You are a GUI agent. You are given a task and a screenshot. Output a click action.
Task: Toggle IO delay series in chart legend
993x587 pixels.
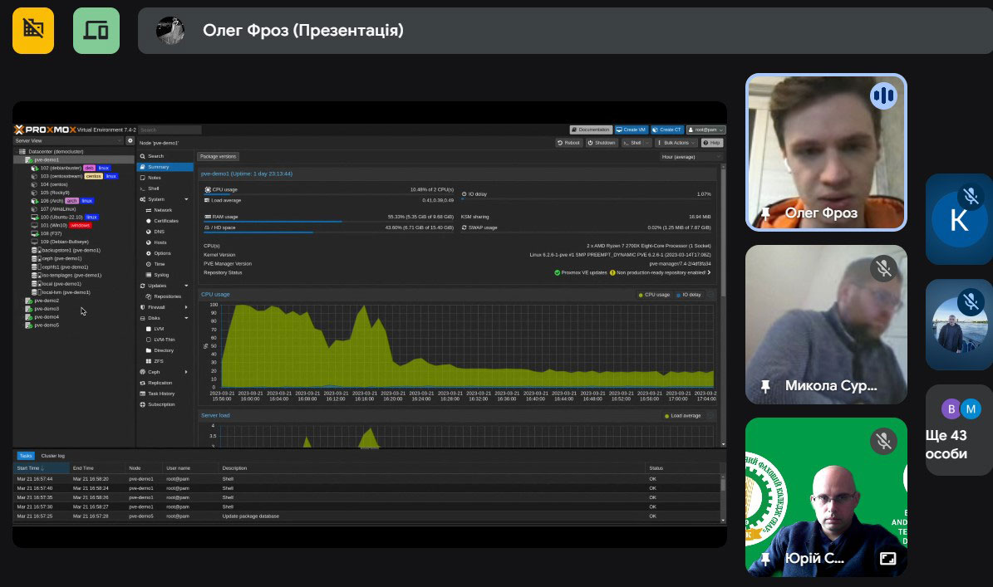(x=689, y=295)
